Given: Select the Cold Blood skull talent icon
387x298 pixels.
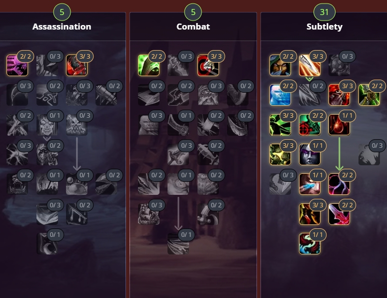Looking at the screenshot, I should tap(47, 125).
